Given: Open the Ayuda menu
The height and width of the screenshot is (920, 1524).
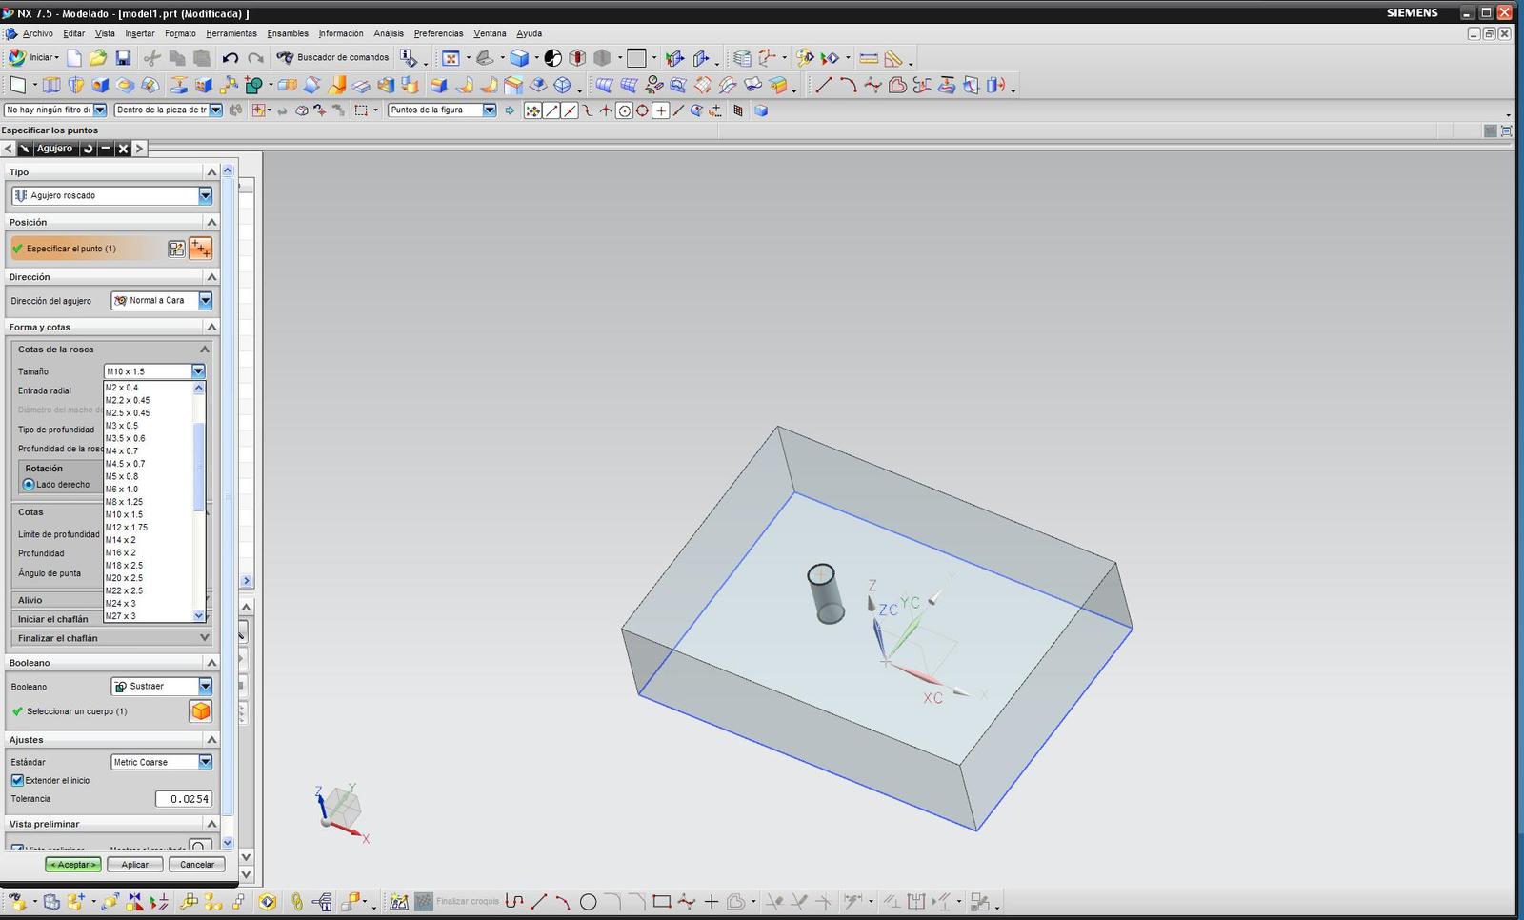Looking at the screenshot, I should (529, 33).
